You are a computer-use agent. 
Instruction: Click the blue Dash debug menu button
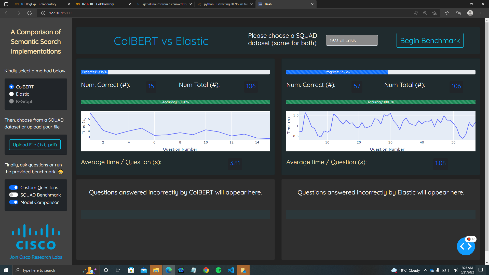pos(466,246)
